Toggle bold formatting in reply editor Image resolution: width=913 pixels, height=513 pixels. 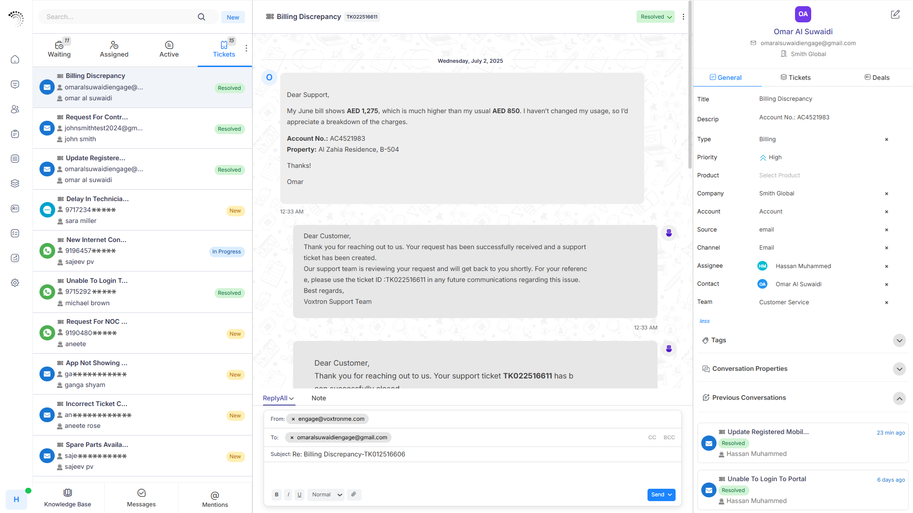point(276,494)
